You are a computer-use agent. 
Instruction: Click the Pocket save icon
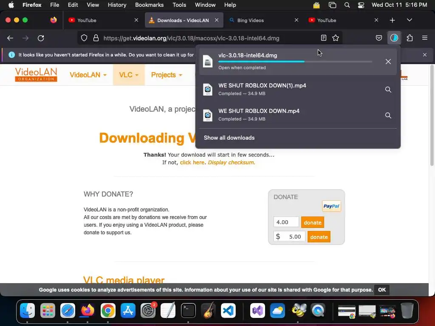click(379, 38)
